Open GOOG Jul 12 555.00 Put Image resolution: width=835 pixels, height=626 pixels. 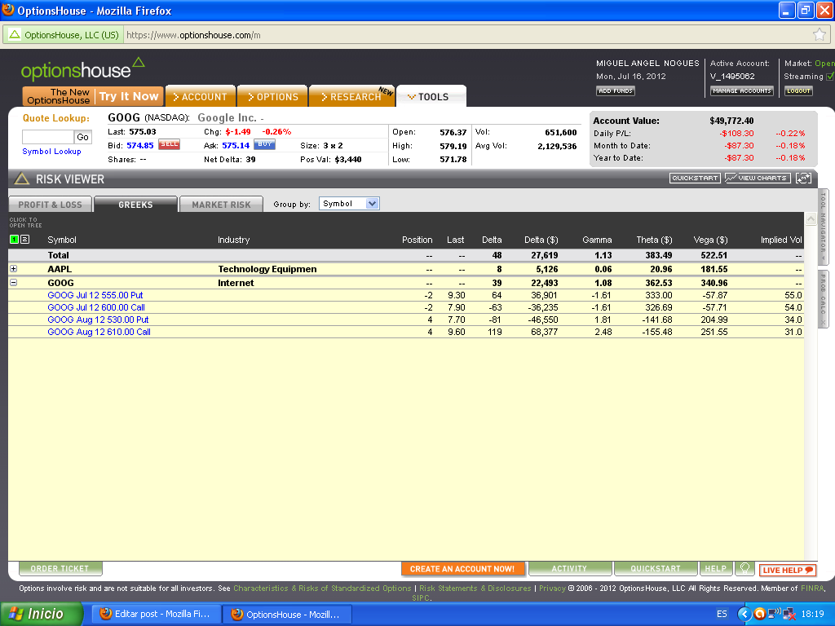(x=95, y=295)
